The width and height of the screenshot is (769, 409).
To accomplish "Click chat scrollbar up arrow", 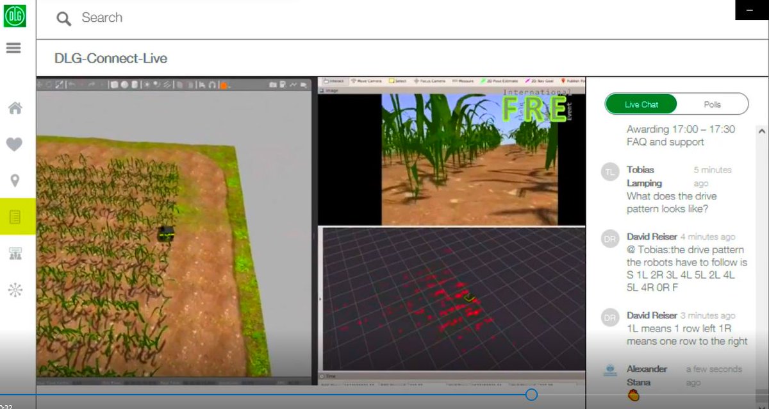I will click(x=762, y=131).
